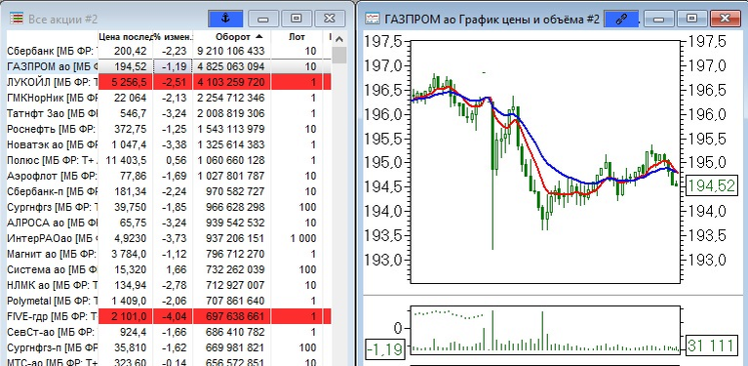Image resolution: width=748 pixels, height=366 pixels.
Task: Click the chart icon beside the ГАЗПРОМ ао title
Action: point(373,19)
